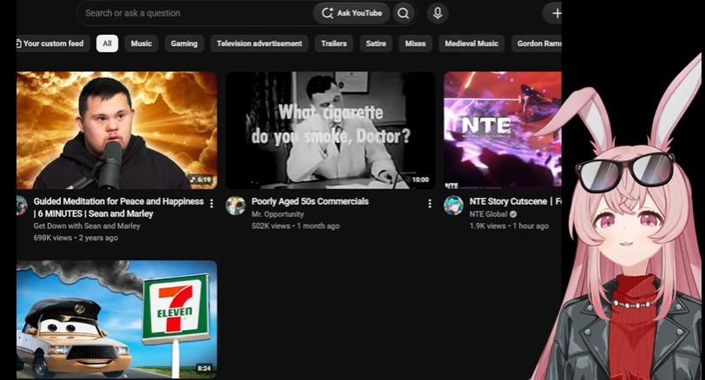Click the 10:00 duration badge
Viewport: 705px width, 380px height.
pyautogui.click(x=420, y=180)
